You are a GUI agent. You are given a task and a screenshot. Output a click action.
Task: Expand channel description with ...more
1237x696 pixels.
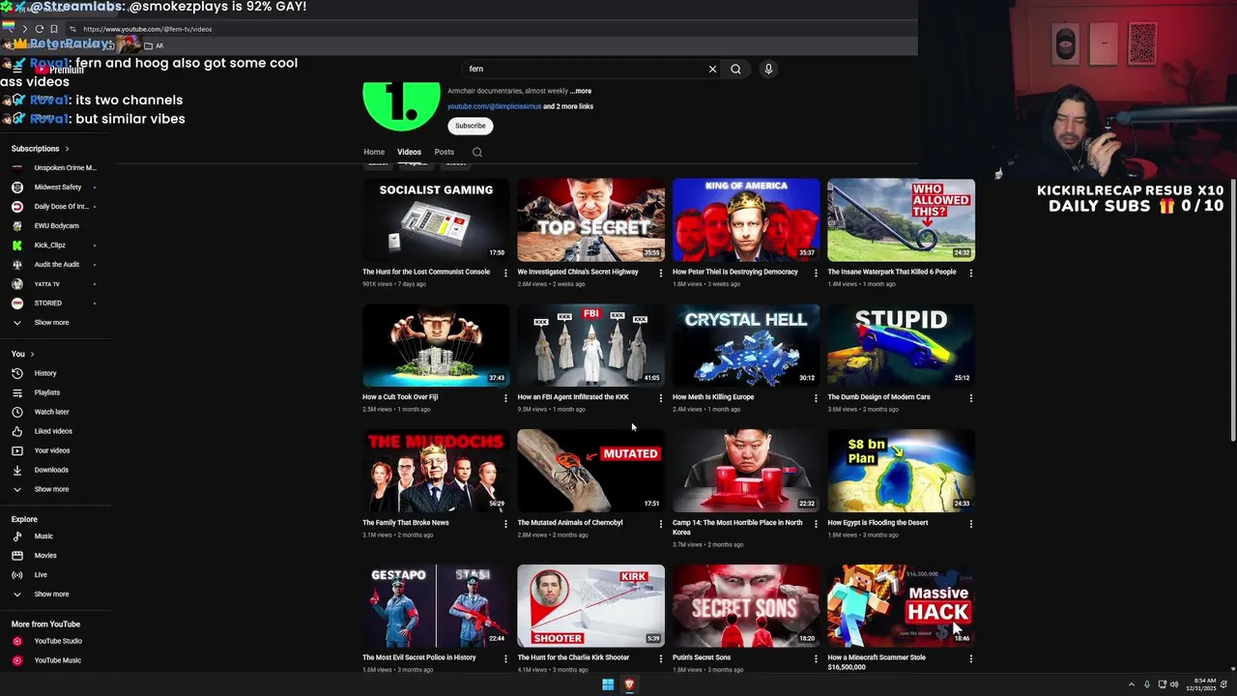point(581,91)
